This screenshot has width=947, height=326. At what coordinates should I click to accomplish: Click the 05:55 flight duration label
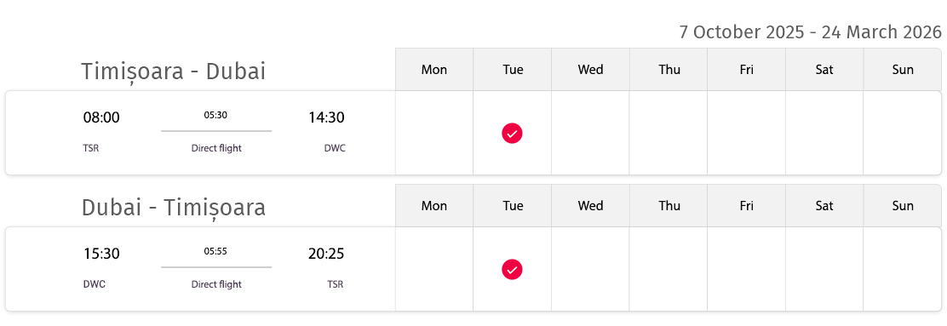tap(215, 251)
